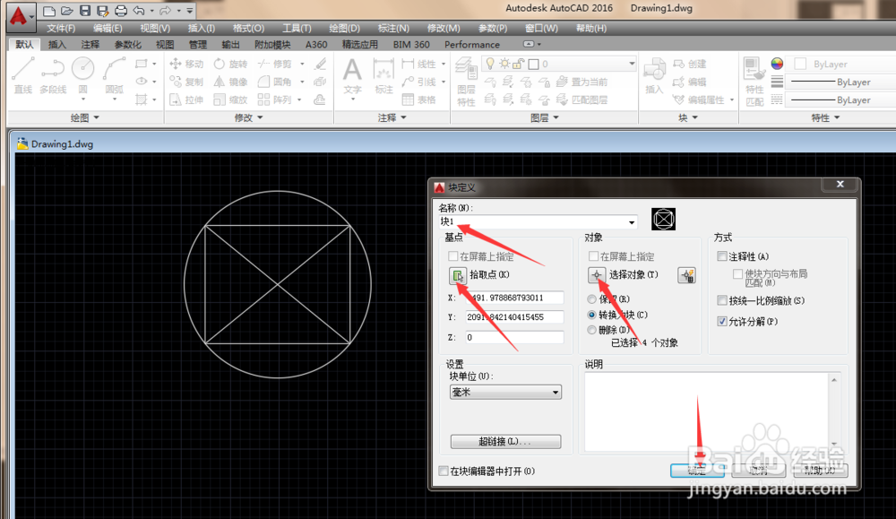This screenshot has height=519, width=896.
Task: Choose the Copy (复制) modify tool
Action: pos(186,82)
